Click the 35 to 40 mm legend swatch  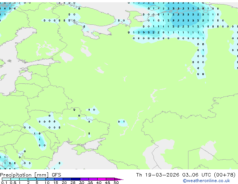[x=93, y=179]
